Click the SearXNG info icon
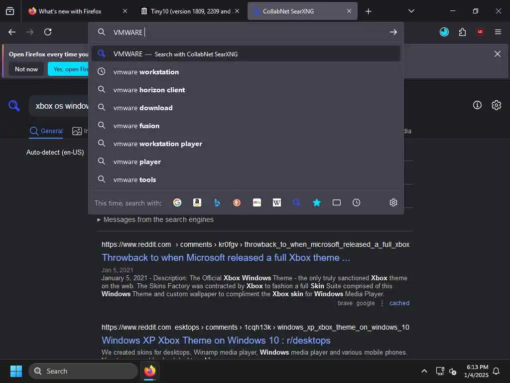Viewport: 510px width, 383px height. click(477, 105)
